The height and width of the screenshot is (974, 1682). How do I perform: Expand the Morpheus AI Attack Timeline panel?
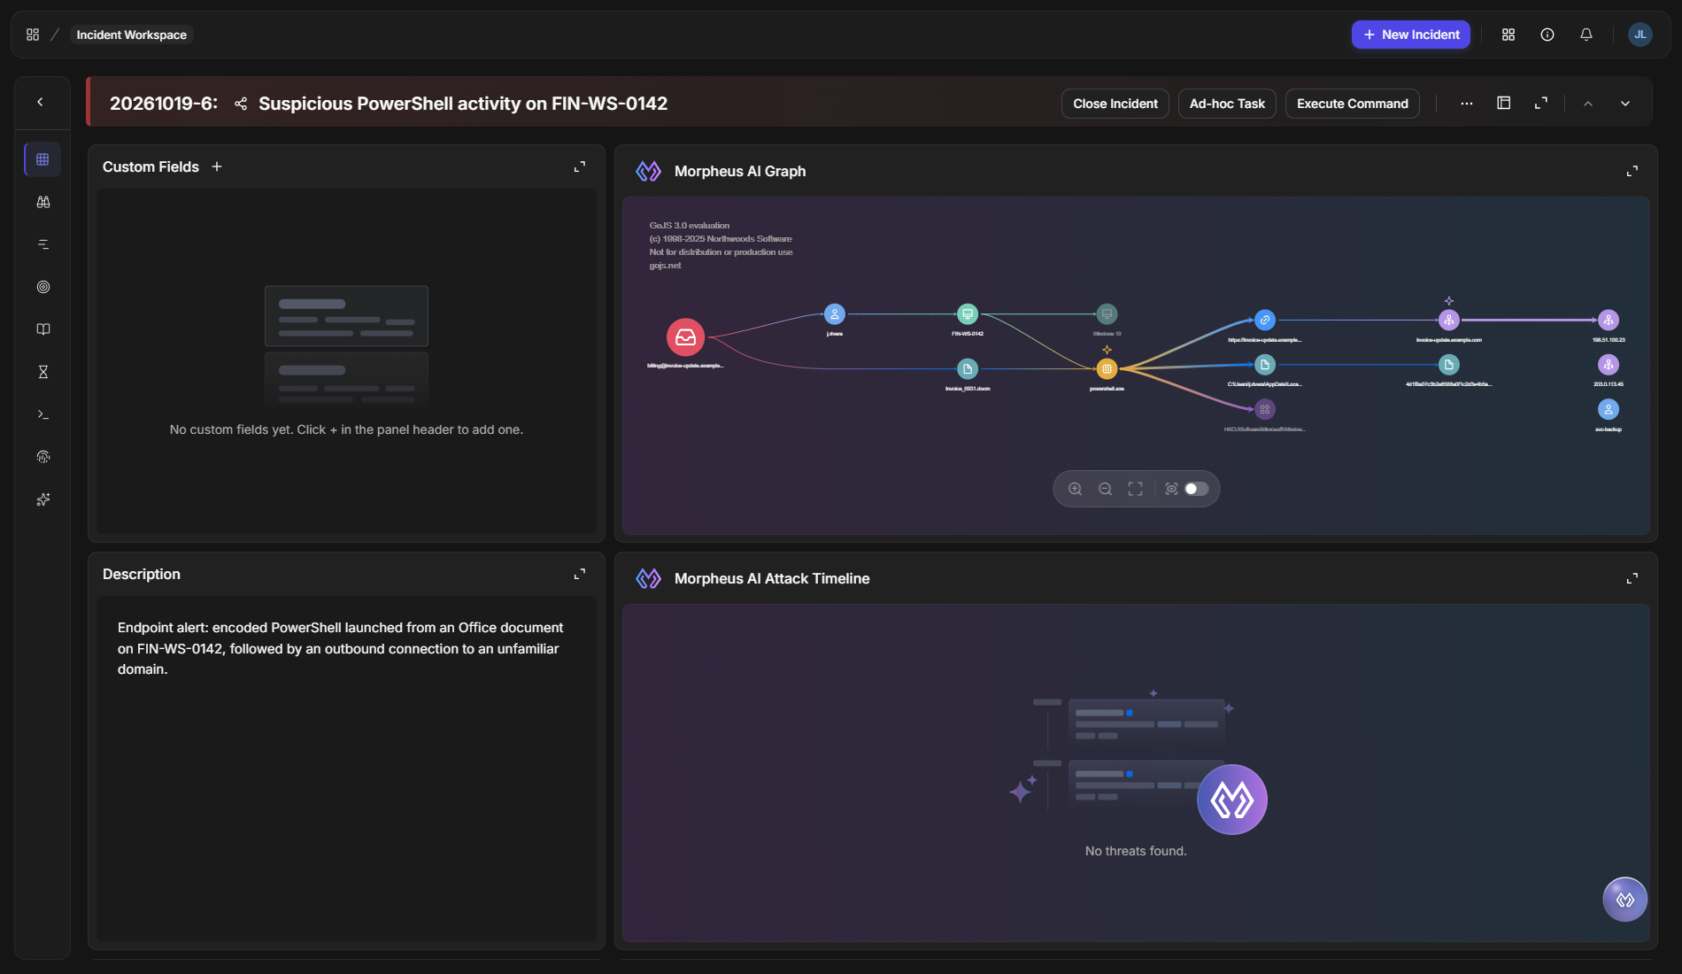point(1632,578)
